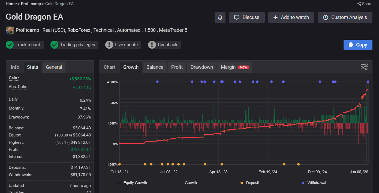Open the Custom Analysis button
Screen dimensions: 379x193
[x=345, y=17]
